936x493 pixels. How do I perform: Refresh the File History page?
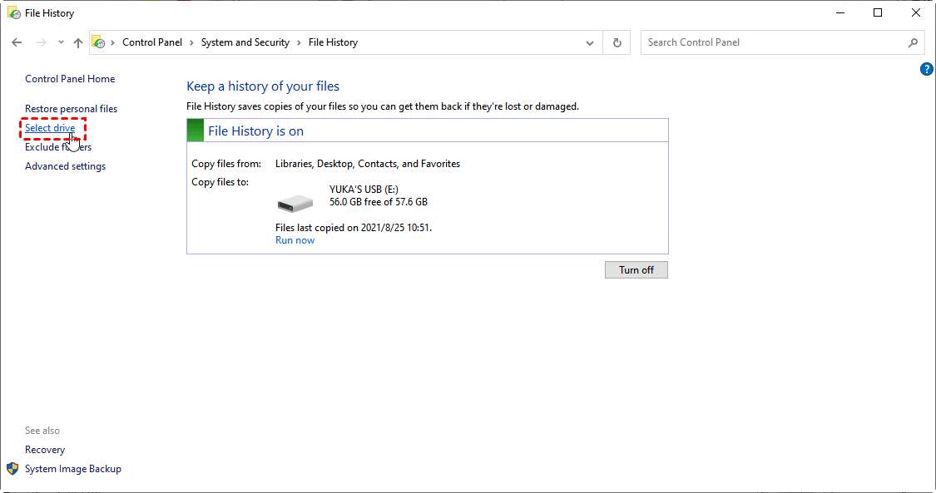coord(617,42)
